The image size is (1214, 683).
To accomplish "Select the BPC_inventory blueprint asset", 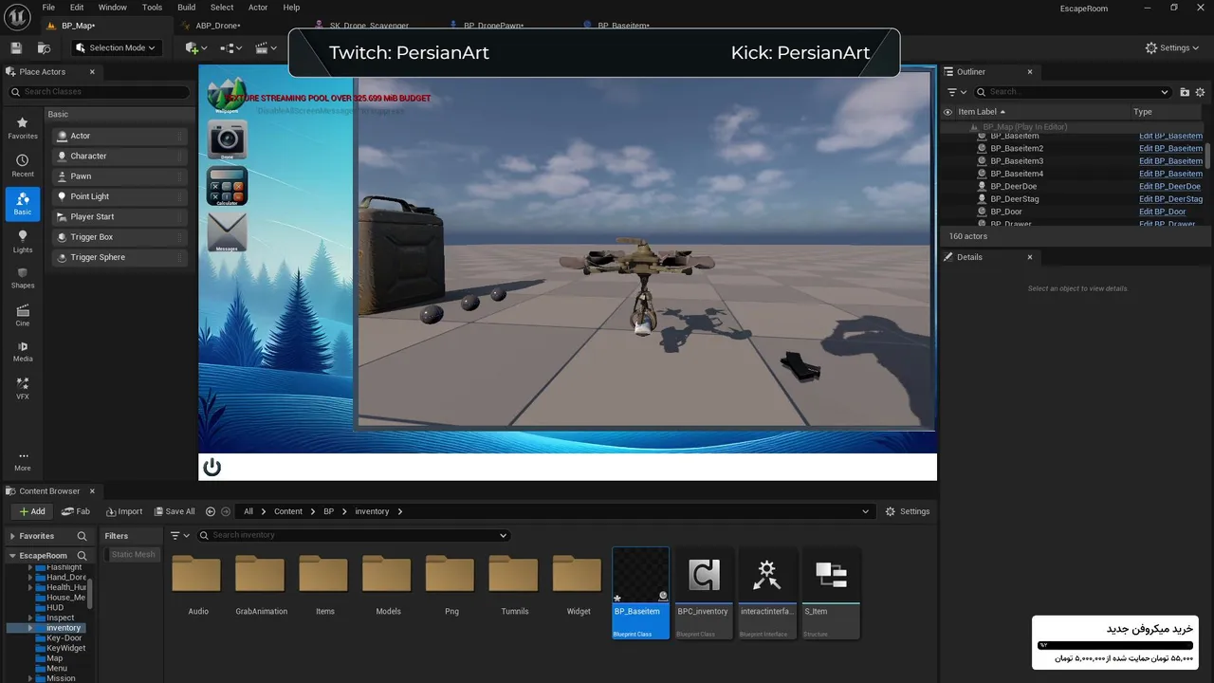I will [x=703, y=593].
